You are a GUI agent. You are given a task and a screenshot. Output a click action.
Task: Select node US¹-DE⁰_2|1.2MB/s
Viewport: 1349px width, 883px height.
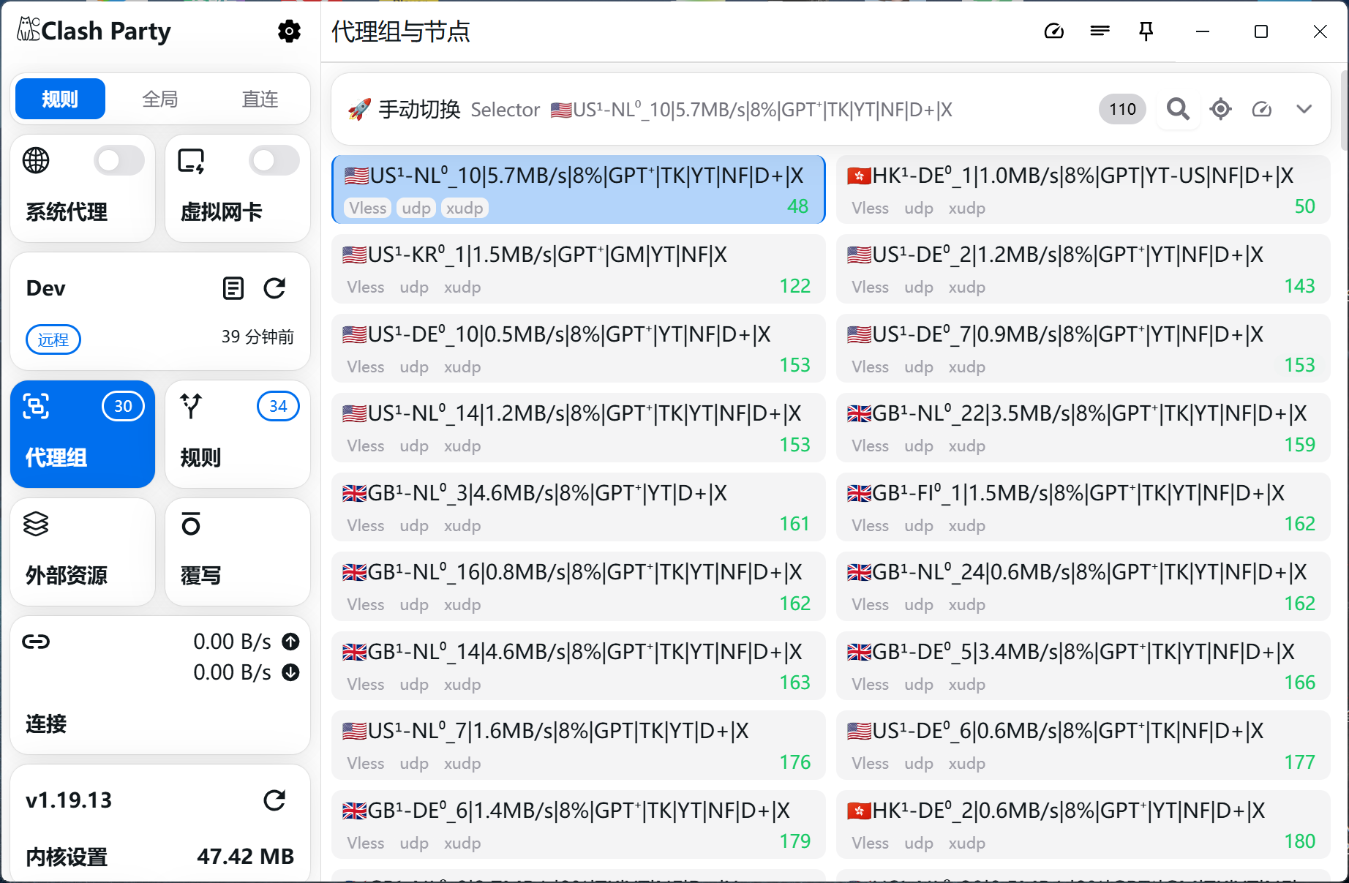pyautogui.click(x=1083, y=268)
